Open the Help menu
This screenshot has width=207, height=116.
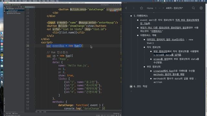pyautogui.click(x=57, y=1)
